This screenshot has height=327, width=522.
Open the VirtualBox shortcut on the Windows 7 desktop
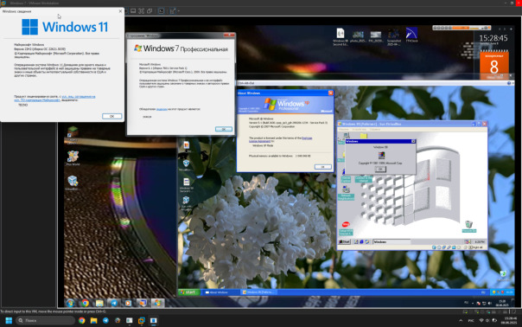coord(73,183)
